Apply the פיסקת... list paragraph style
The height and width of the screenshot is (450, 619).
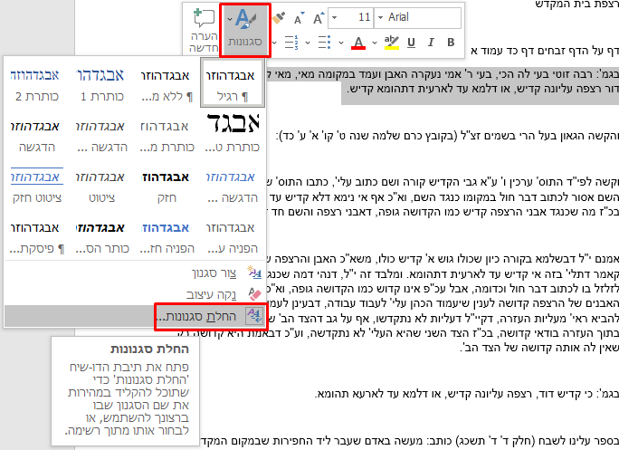(37, 236)
